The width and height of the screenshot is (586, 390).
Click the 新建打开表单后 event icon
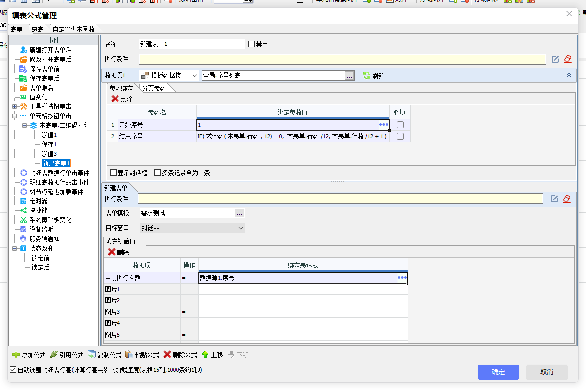(x=23, y=50)
